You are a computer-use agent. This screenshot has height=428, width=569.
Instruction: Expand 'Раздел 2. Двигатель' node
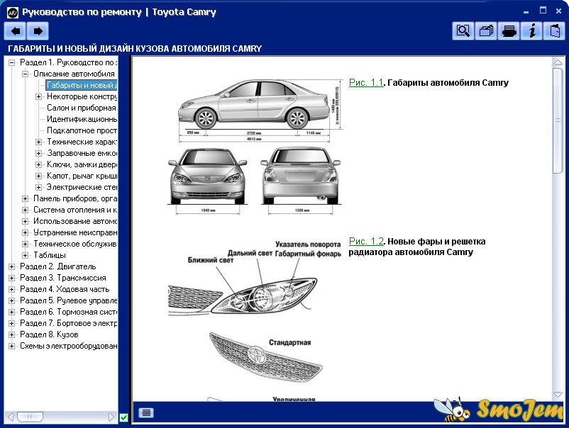(11, 266)
